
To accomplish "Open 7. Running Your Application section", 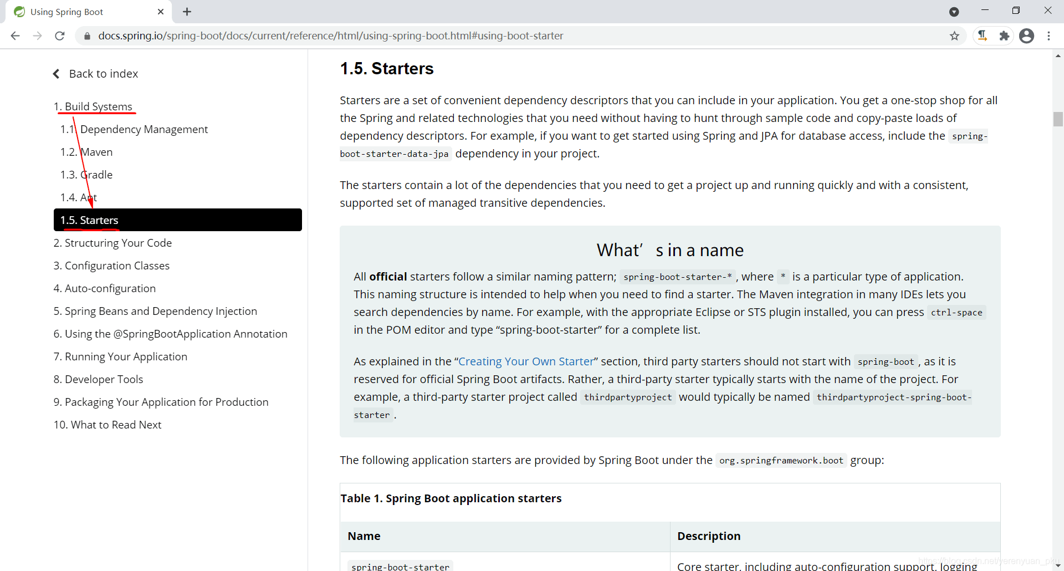I will click(x=120, y=356).
